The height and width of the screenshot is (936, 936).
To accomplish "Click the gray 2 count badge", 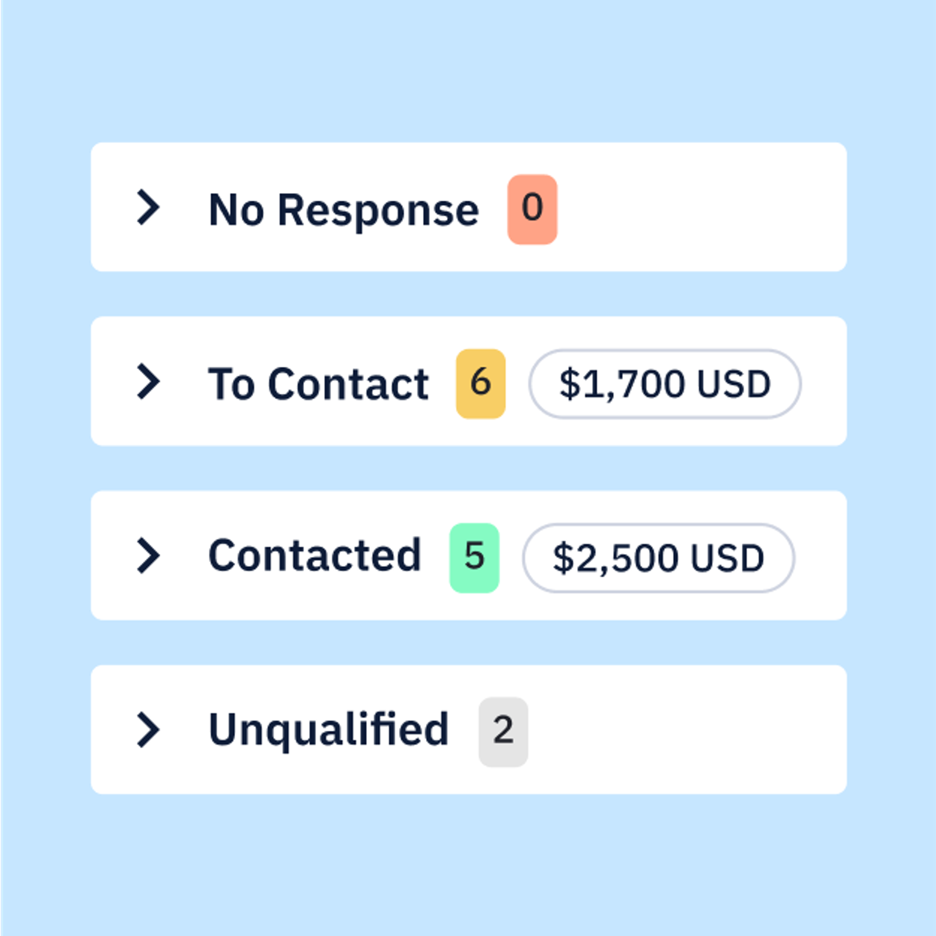I will [x=503, y=731].
